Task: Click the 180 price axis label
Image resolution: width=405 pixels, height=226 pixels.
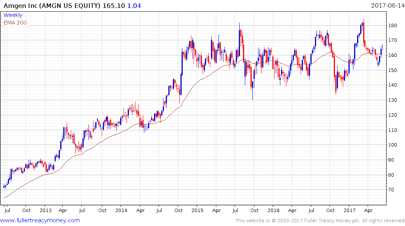Action: (393, 25)
